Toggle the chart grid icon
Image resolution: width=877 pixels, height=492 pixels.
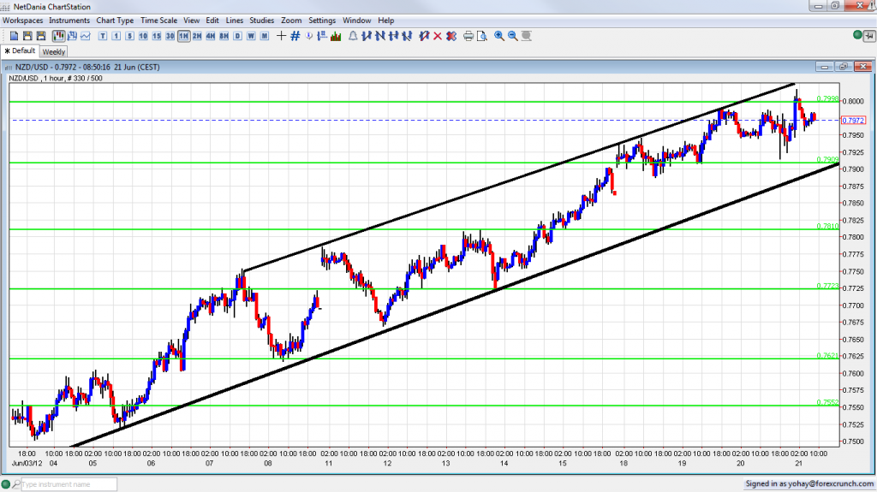(295, 36)
